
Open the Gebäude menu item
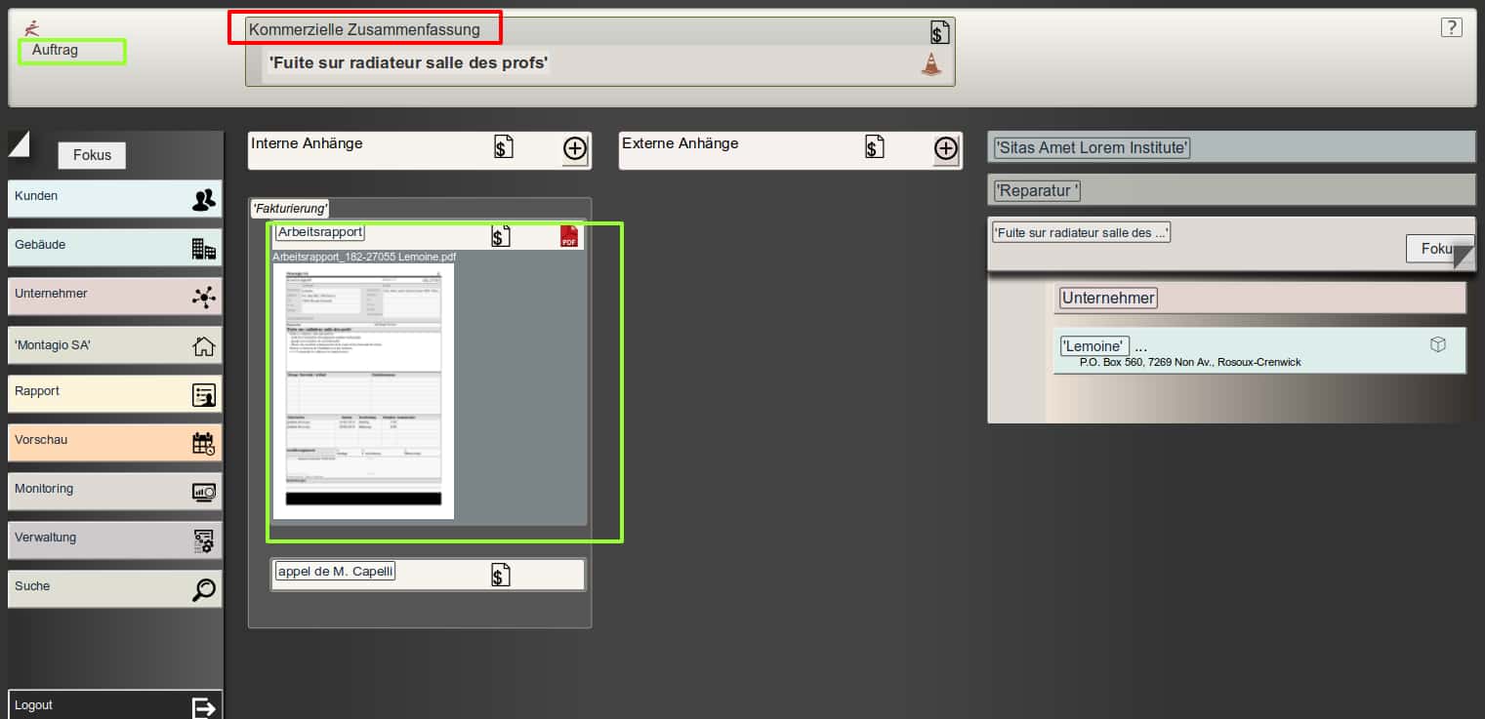coord(114,247)
